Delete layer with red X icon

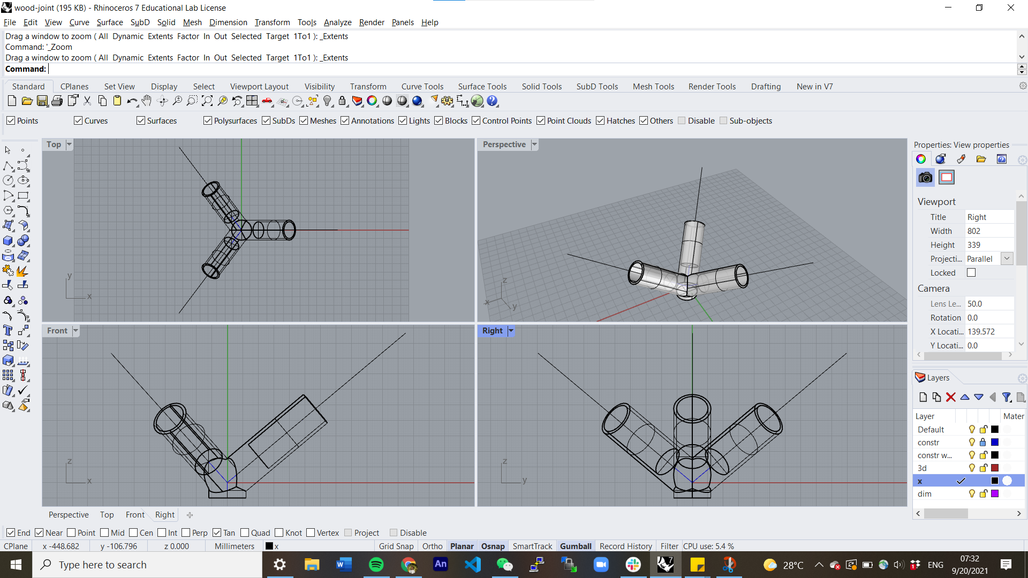tap(950, 397)
